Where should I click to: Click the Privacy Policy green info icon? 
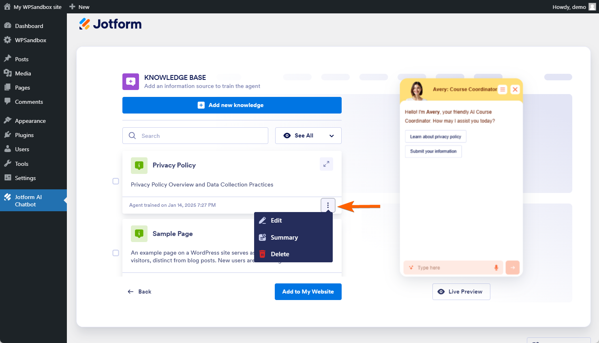tap(139, 165)
